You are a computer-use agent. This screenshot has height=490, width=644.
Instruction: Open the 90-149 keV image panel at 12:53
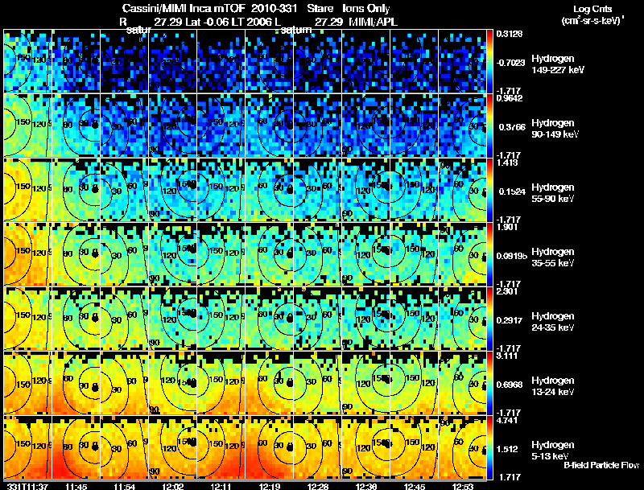pos(462,126)
